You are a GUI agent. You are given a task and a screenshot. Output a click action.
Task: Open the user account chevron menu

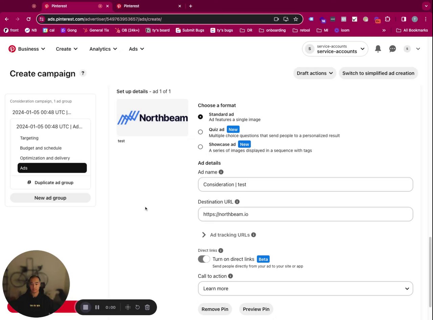point(418,49)
